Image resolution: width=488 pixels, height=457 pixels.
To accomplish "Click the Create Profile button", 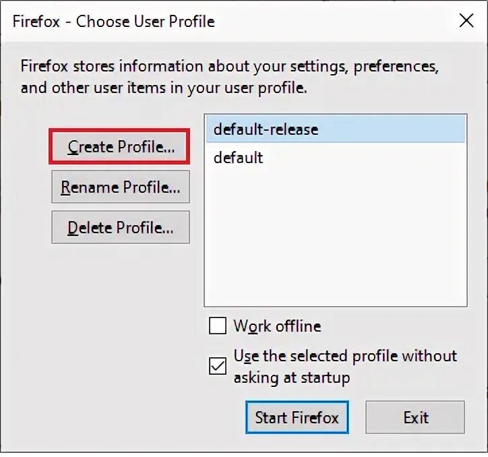I will coord(120,147).
